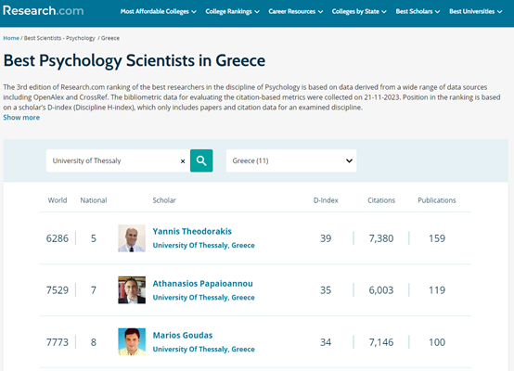Click the chevron beside Colleges by State
Viewport: 514px width, 371px height.
click(x=384, y=12)
